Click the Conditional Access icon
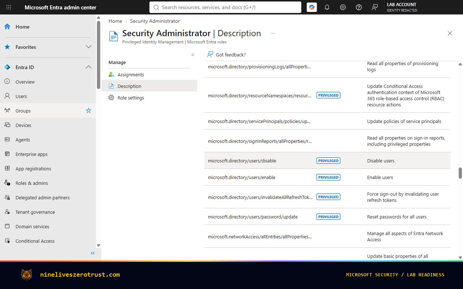The image size is (463, 289). (x=7, y=241)
